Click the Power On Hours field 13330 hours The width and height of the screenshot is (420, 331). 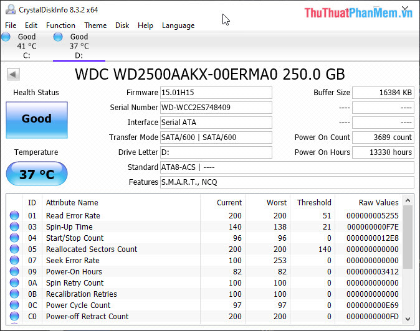point(383,152)
